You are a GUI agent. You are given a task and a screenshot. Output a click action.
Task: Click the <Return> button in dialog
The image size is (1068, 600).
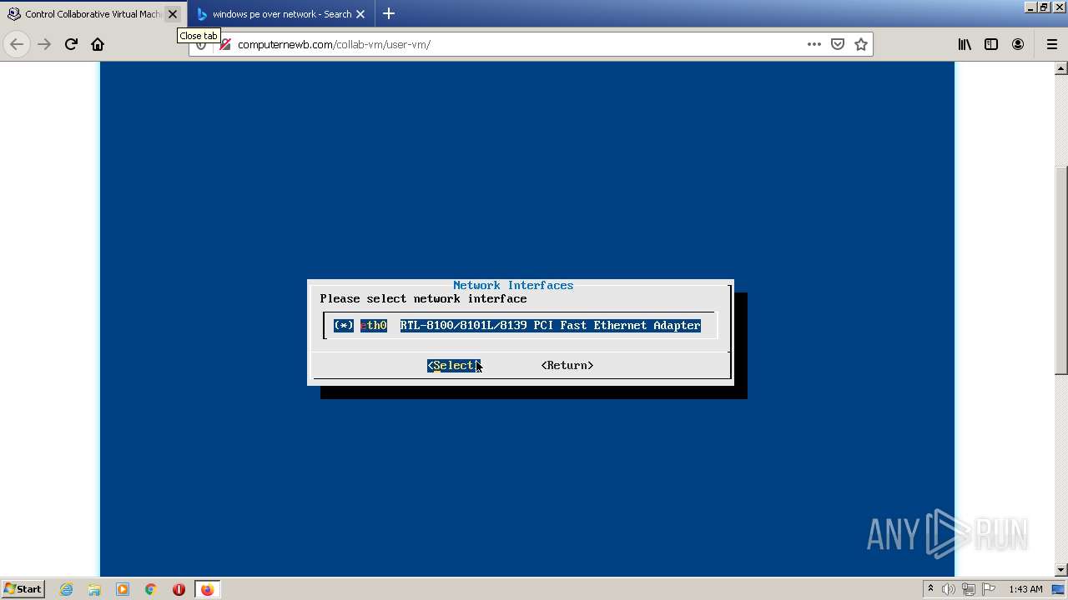point(567,365)
